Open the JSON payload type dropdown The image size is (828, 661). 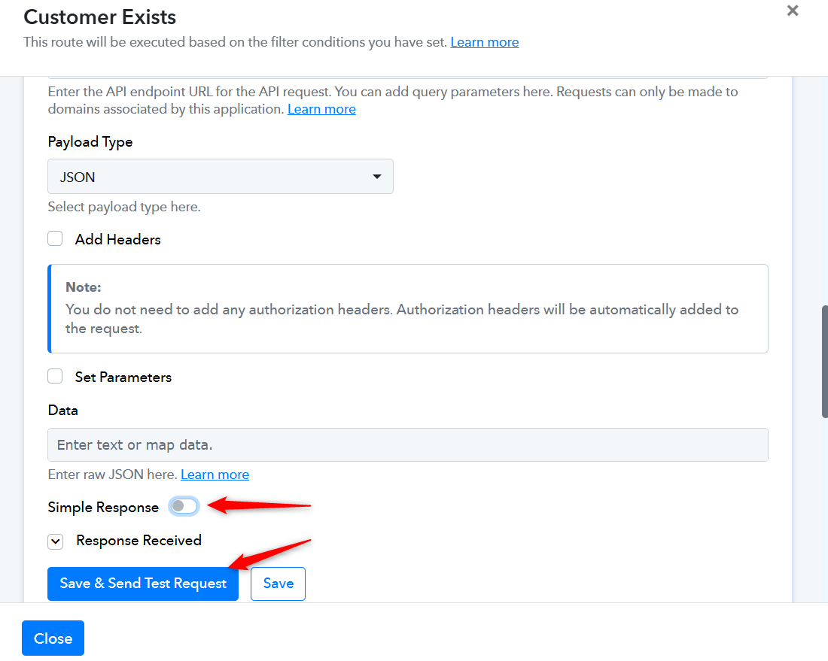pyautogui.click(x=221, y=176)
